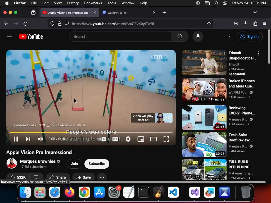This screenshot has width=271, height=203.
Task: Dislike the video
Action: tap(36, 177)
